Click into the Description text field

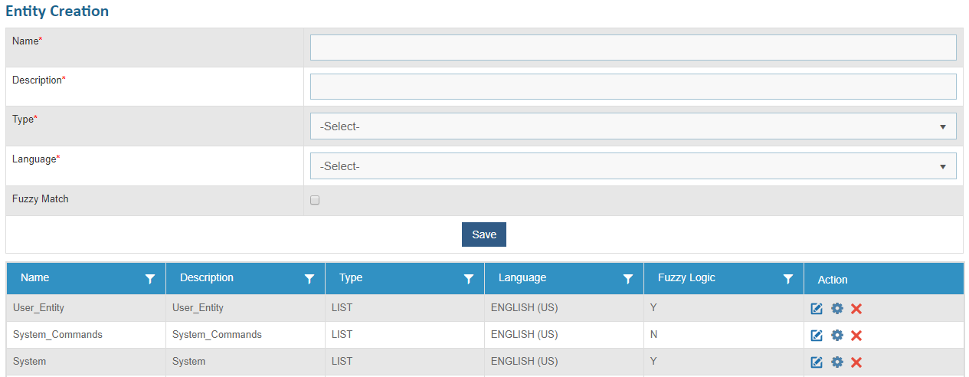click(x=633, y=87)
